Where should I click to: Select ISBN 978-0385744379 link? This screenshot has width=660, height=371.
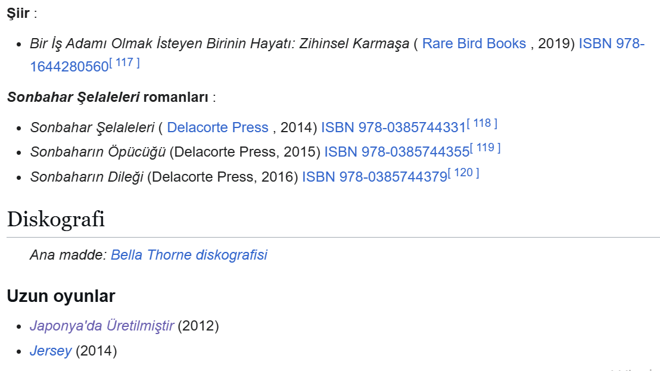[x=374, y=177]
